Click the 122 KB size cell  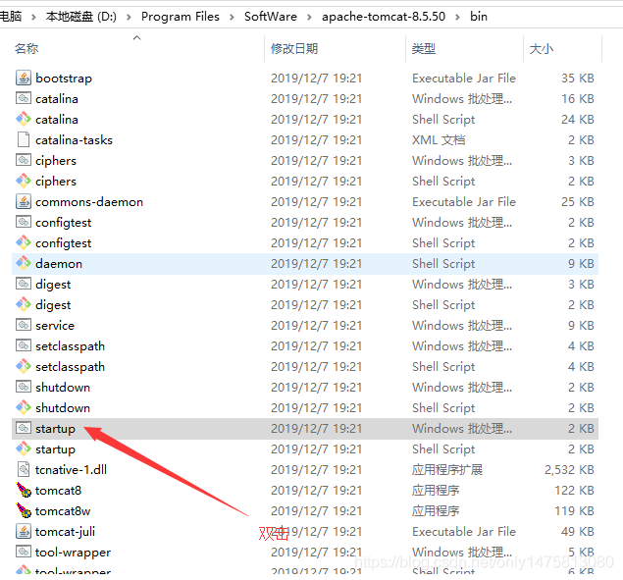pos(574,491)
